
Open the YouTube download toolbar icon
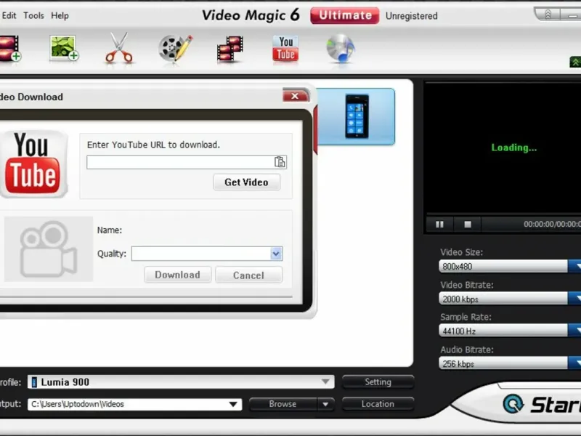click(x=285, y=48)
